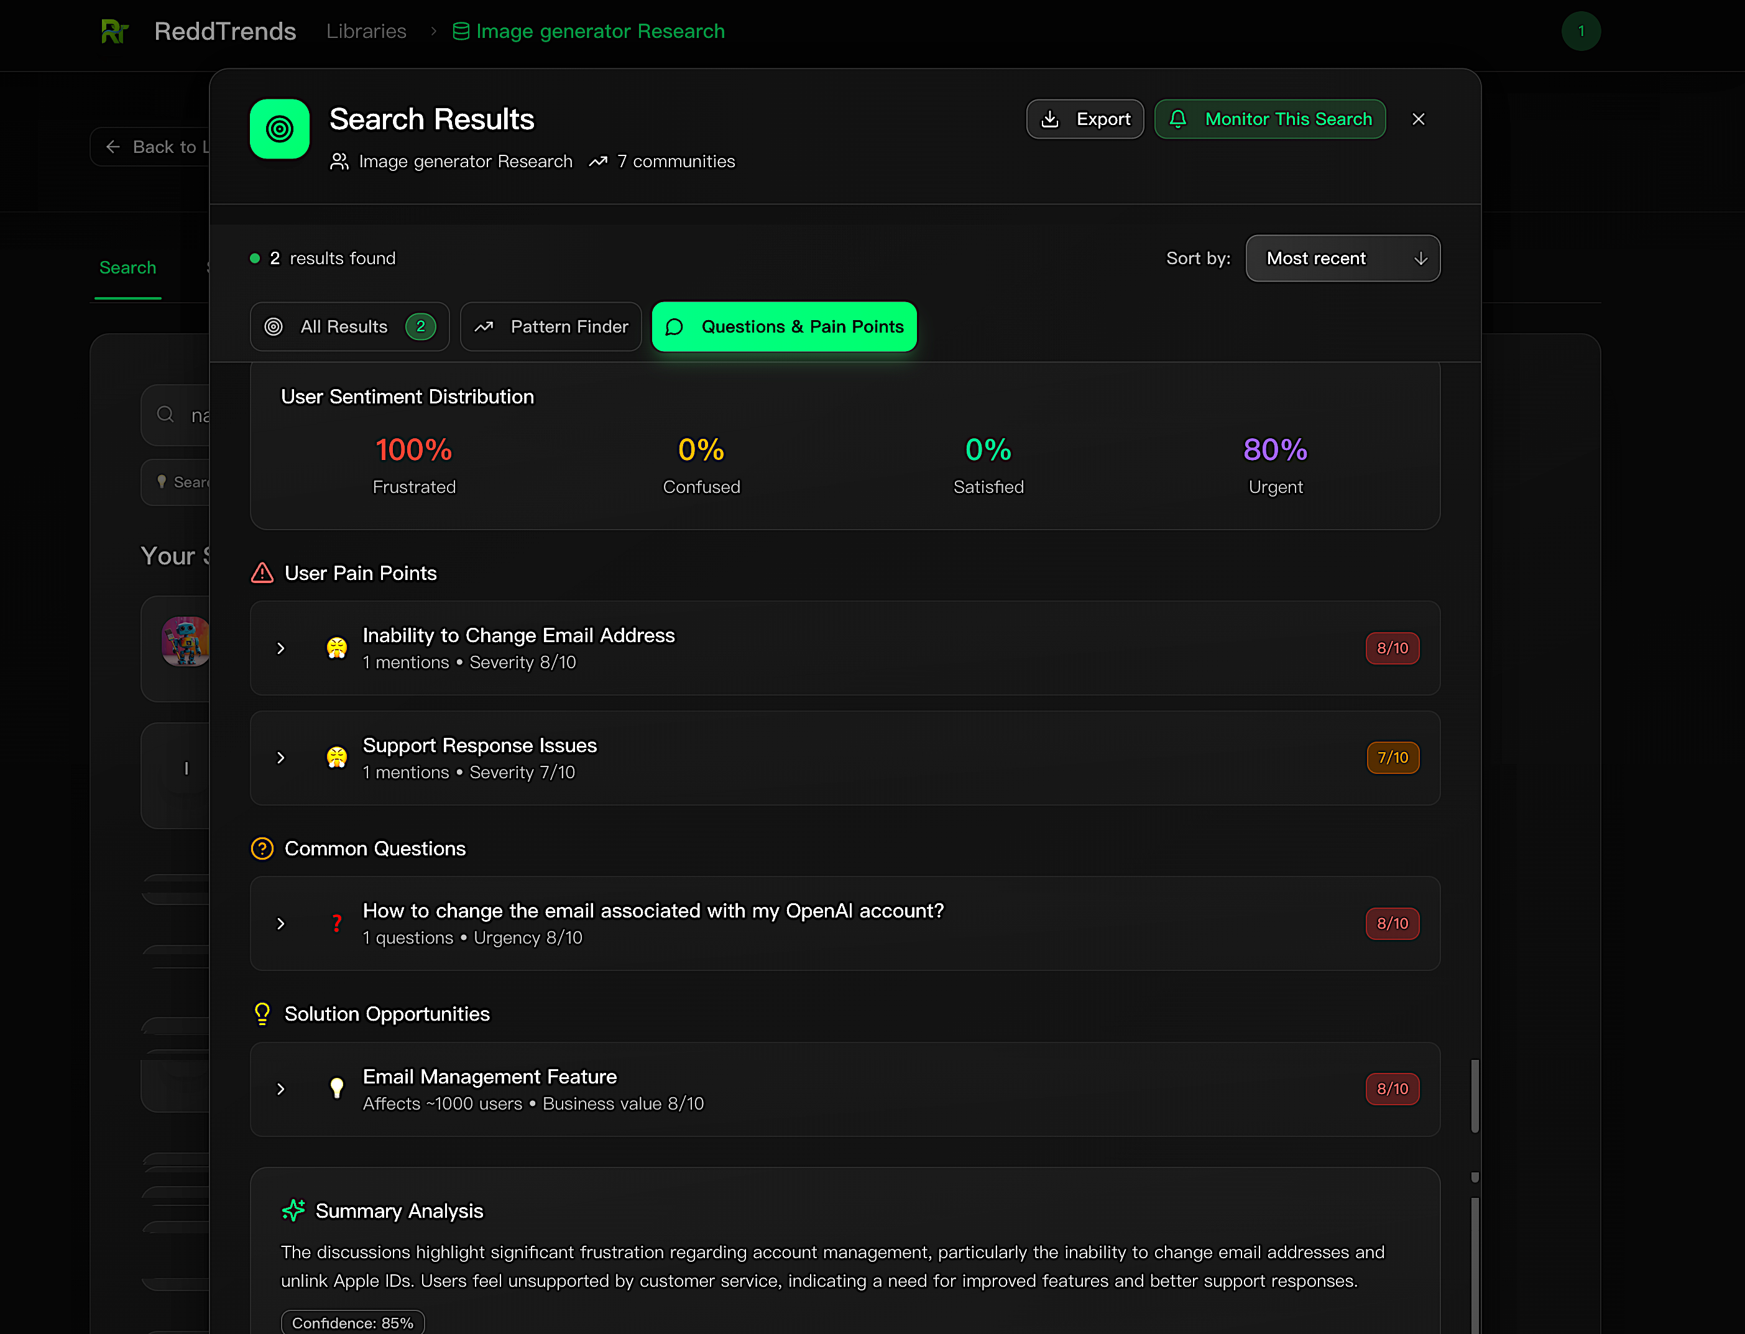Expand Inability to Change Email Address item
Viewport: 1745px width, 1334px height.
[x=280, y=648]
